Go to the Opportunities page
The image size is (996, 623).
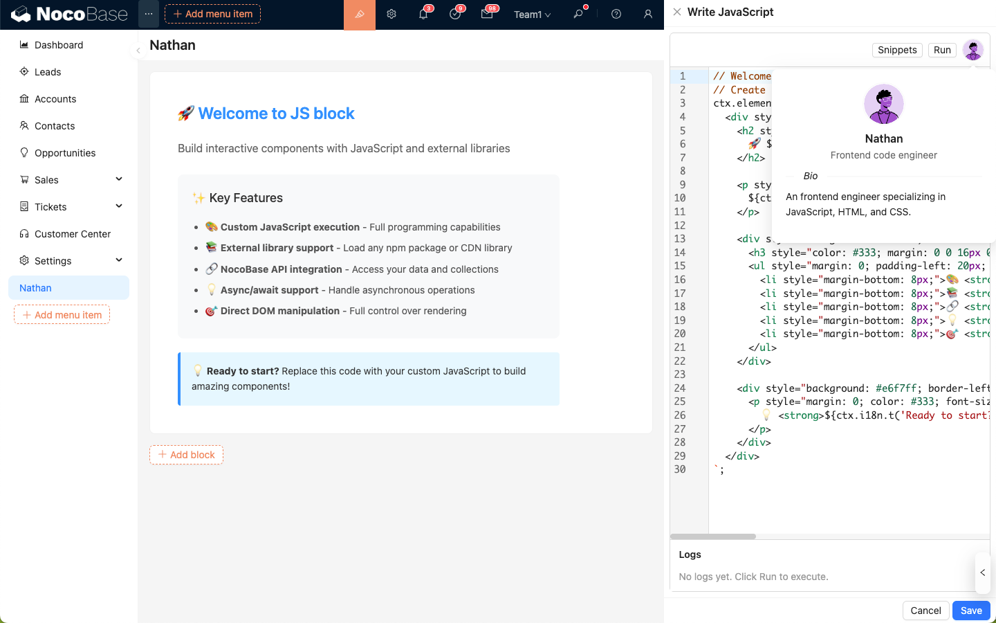[x=65, y=153]
